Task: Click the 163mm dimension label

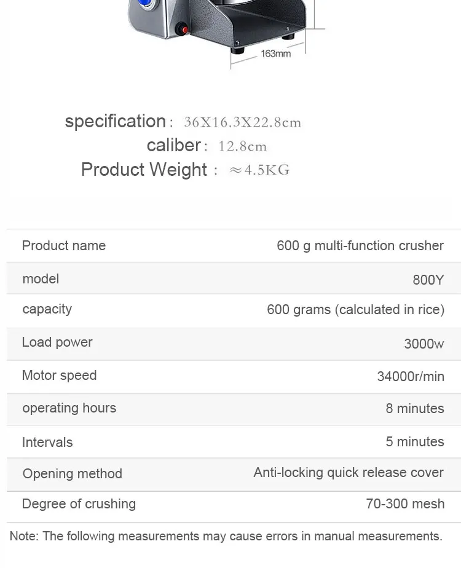Action: click(275, 53)
